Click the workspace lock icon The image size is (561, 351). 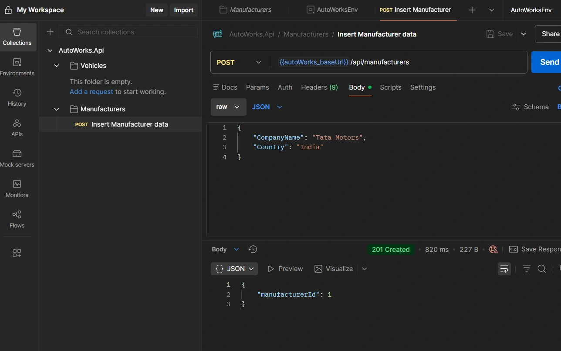8,10
